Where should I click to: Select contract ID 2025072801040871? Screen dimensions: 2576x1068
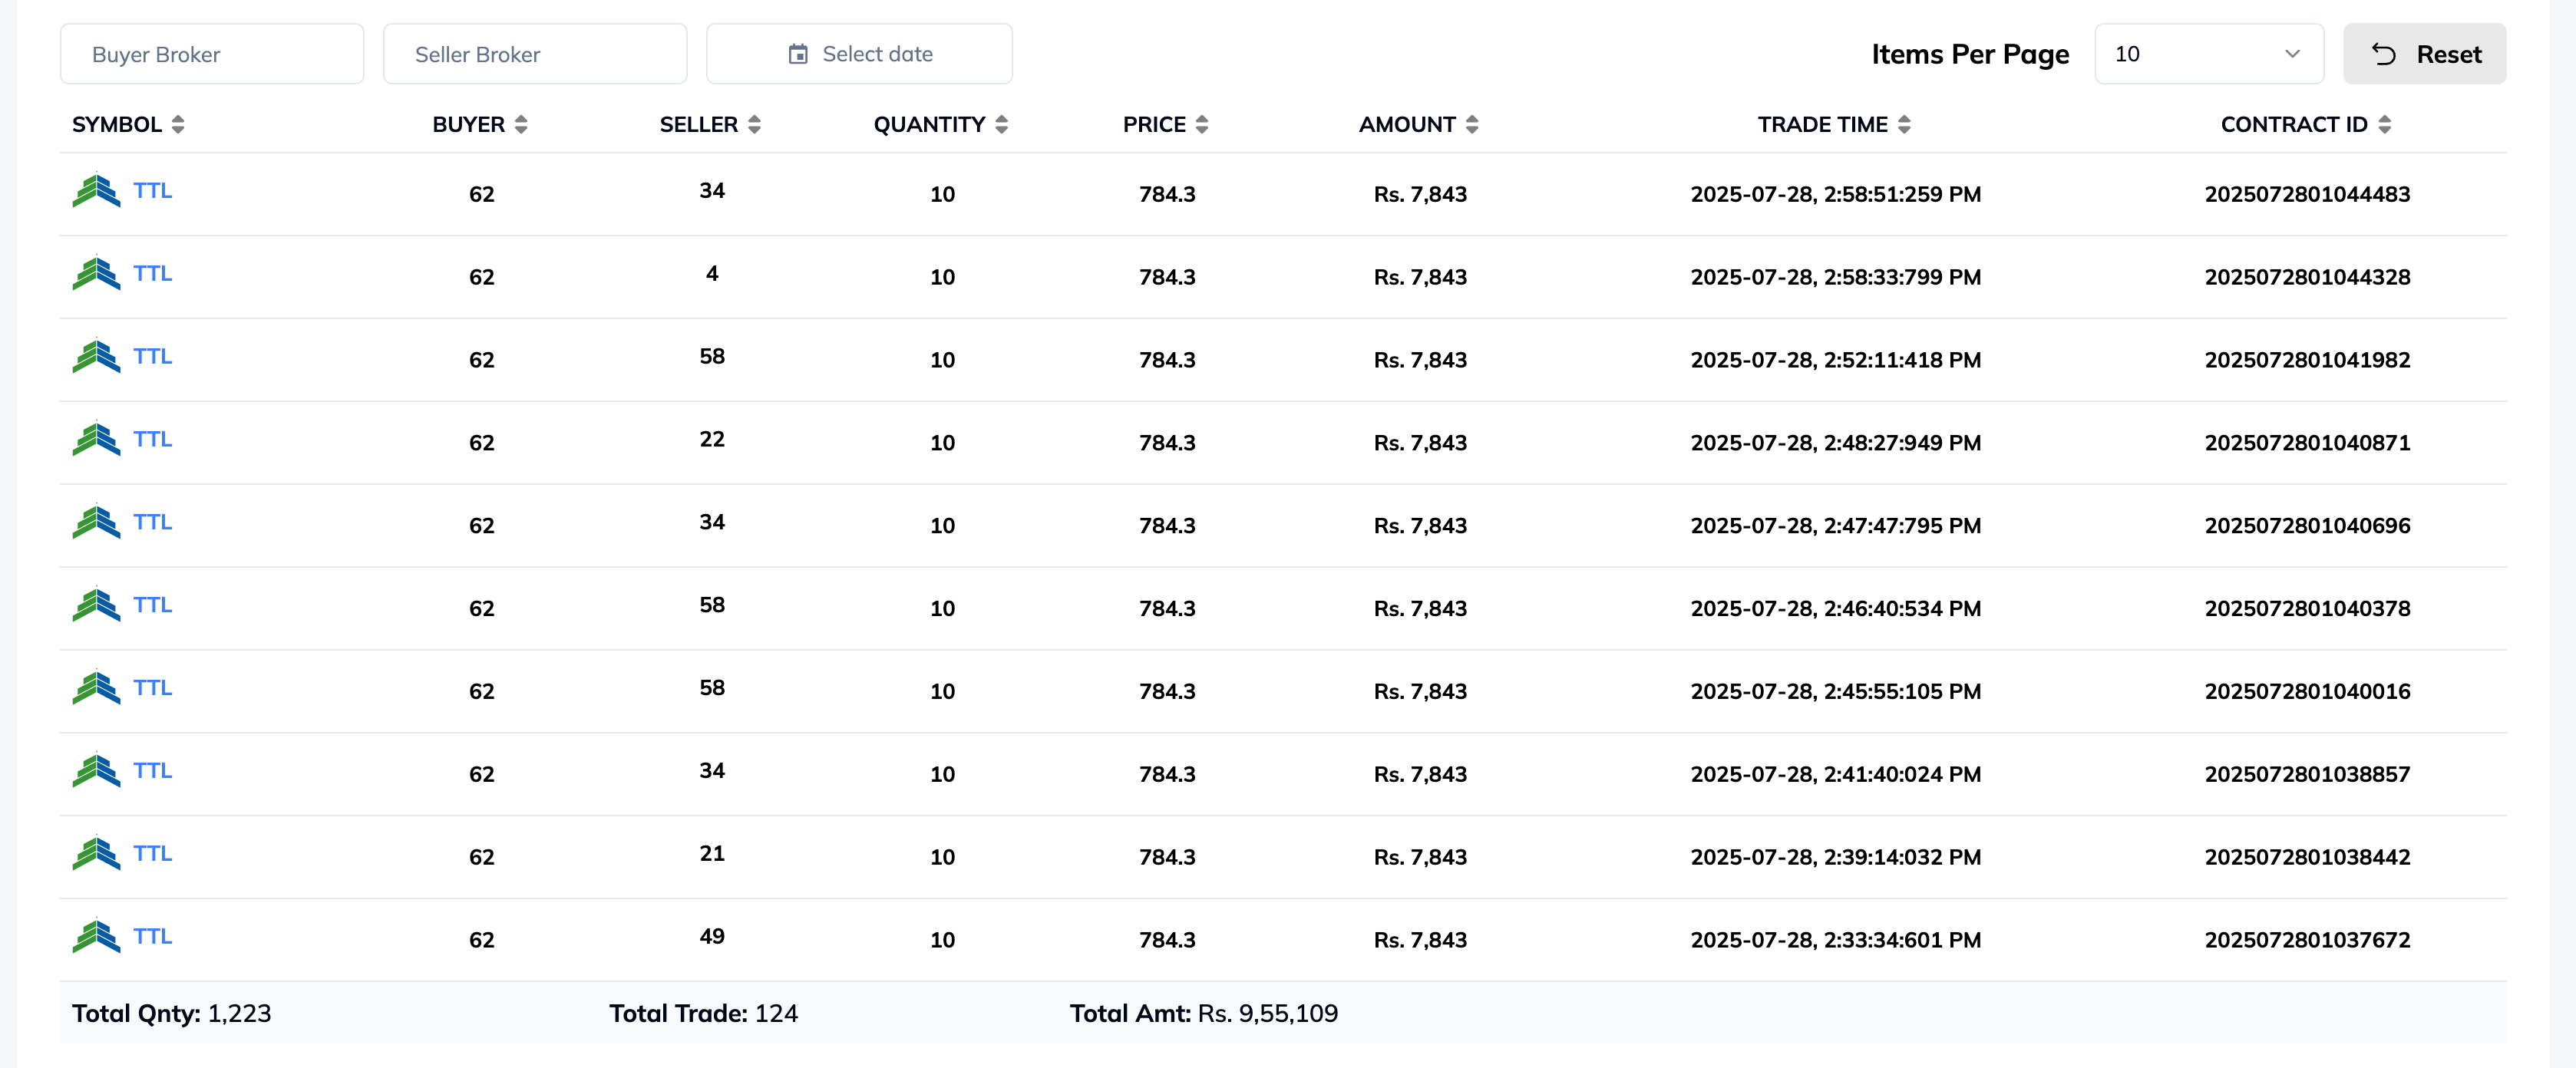pos(2307,443)
